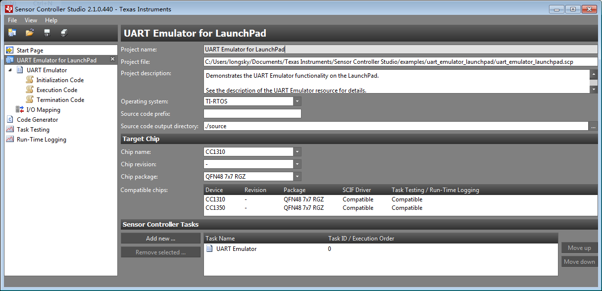Click the Termination Code scroll icon
Image resolution: width=602 pixels, height=291 pixels.
pos(30,100)
